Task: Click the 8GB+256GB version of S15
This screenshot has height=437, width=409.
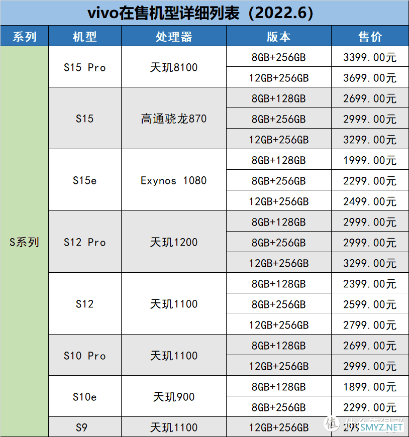Action: click(279, 119)
